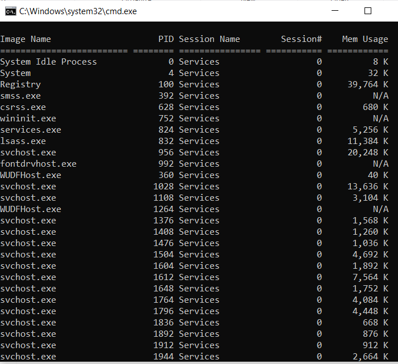The height and width of the screenshot is (364, 398).
Task: Click memory usage 2,664 K
Action: click(x=370, y=357)
